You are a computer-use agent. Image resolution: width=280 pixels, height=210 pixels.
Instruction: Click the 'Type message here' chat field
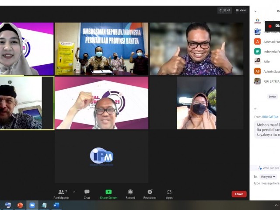pyautogui.click(x=266, y=183)
